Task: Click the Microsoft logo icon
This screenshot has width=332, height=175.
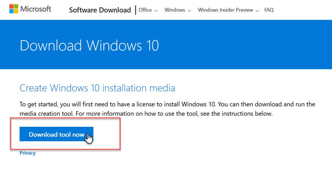Action: point(14,9)
